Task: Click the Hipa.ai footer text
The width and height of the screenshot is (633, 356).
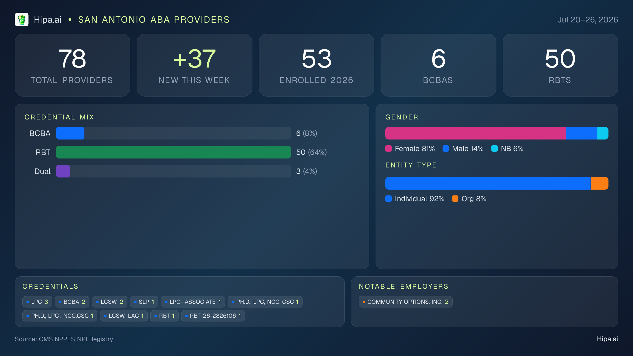Action: click(x=607, y=339)
